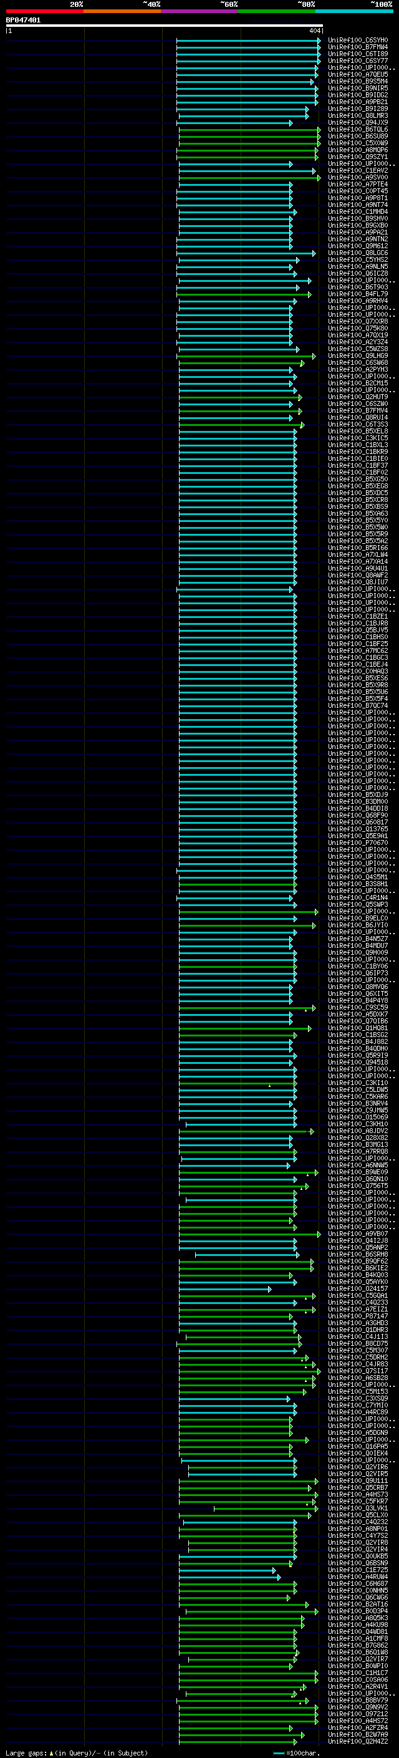This screenshot has width=399, height=1758.
Task: Click the UniRef100_B5X5A2 label
Action: point(358,541)
